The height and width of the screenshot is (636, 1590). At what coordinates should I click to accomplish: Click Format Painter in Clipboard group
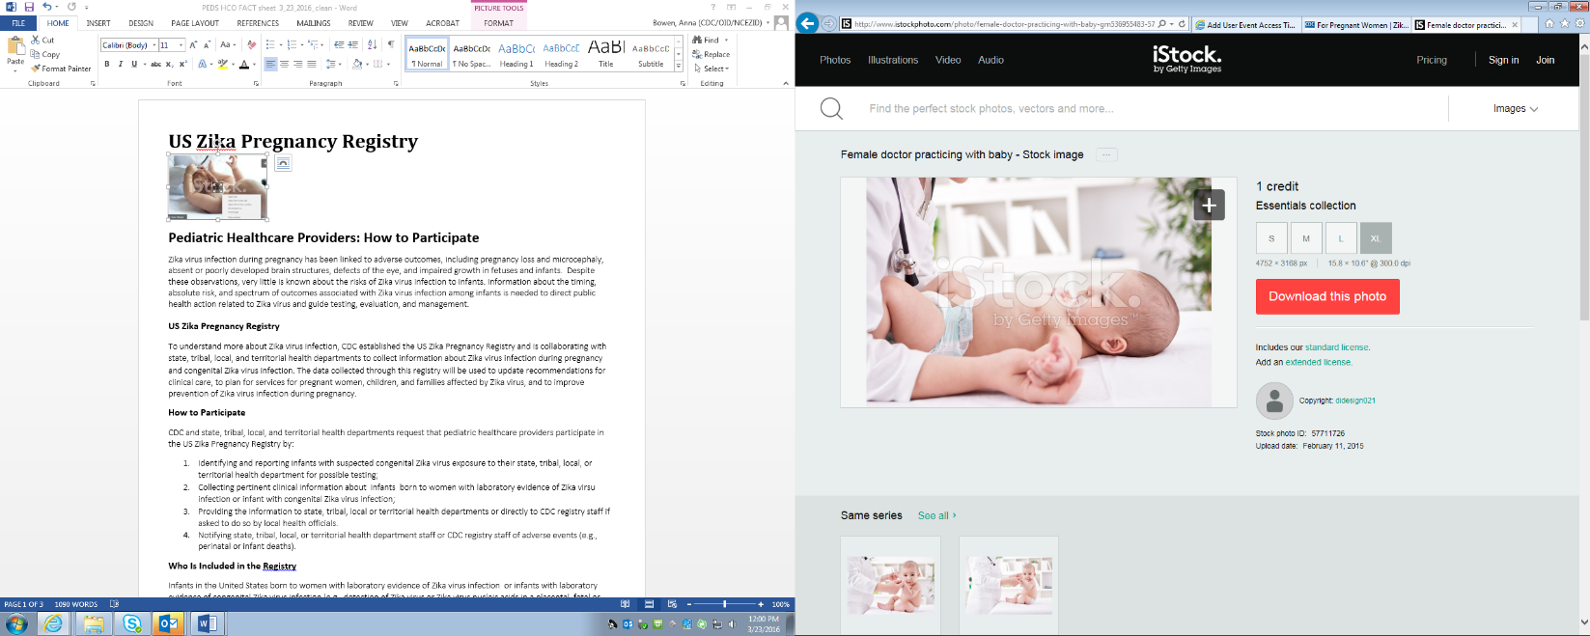[x=61, y=69]
